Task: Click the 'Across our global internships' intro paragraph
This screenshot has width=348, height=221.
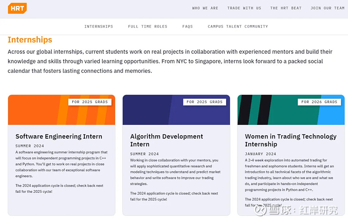Action: coord(170,61)
